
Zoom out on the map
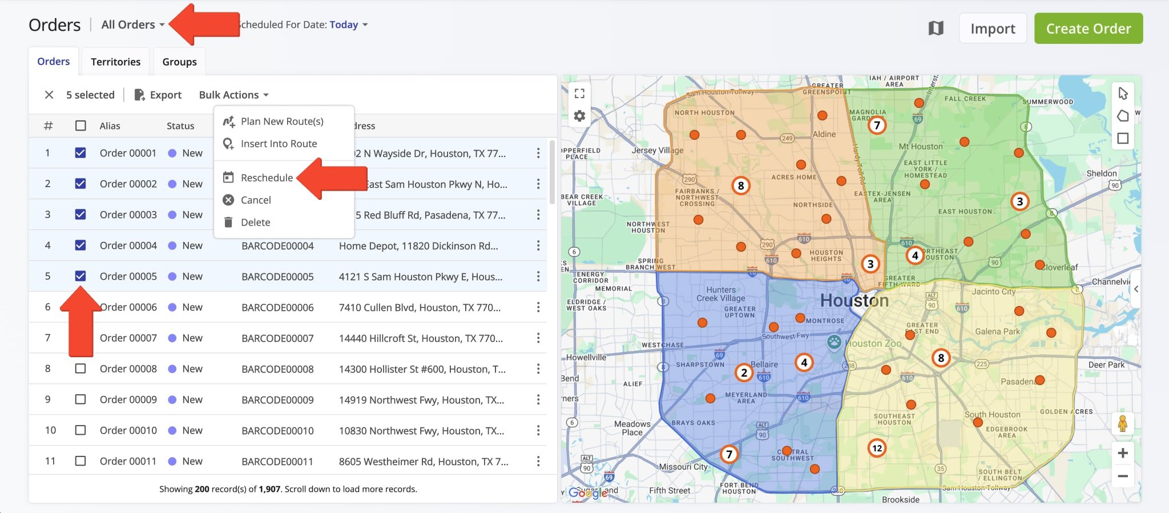[x=1123, y=476]
